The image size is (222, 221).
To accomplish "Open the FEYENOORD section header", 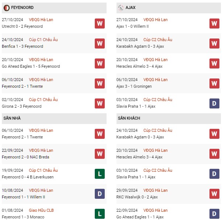I will point(54,8).
